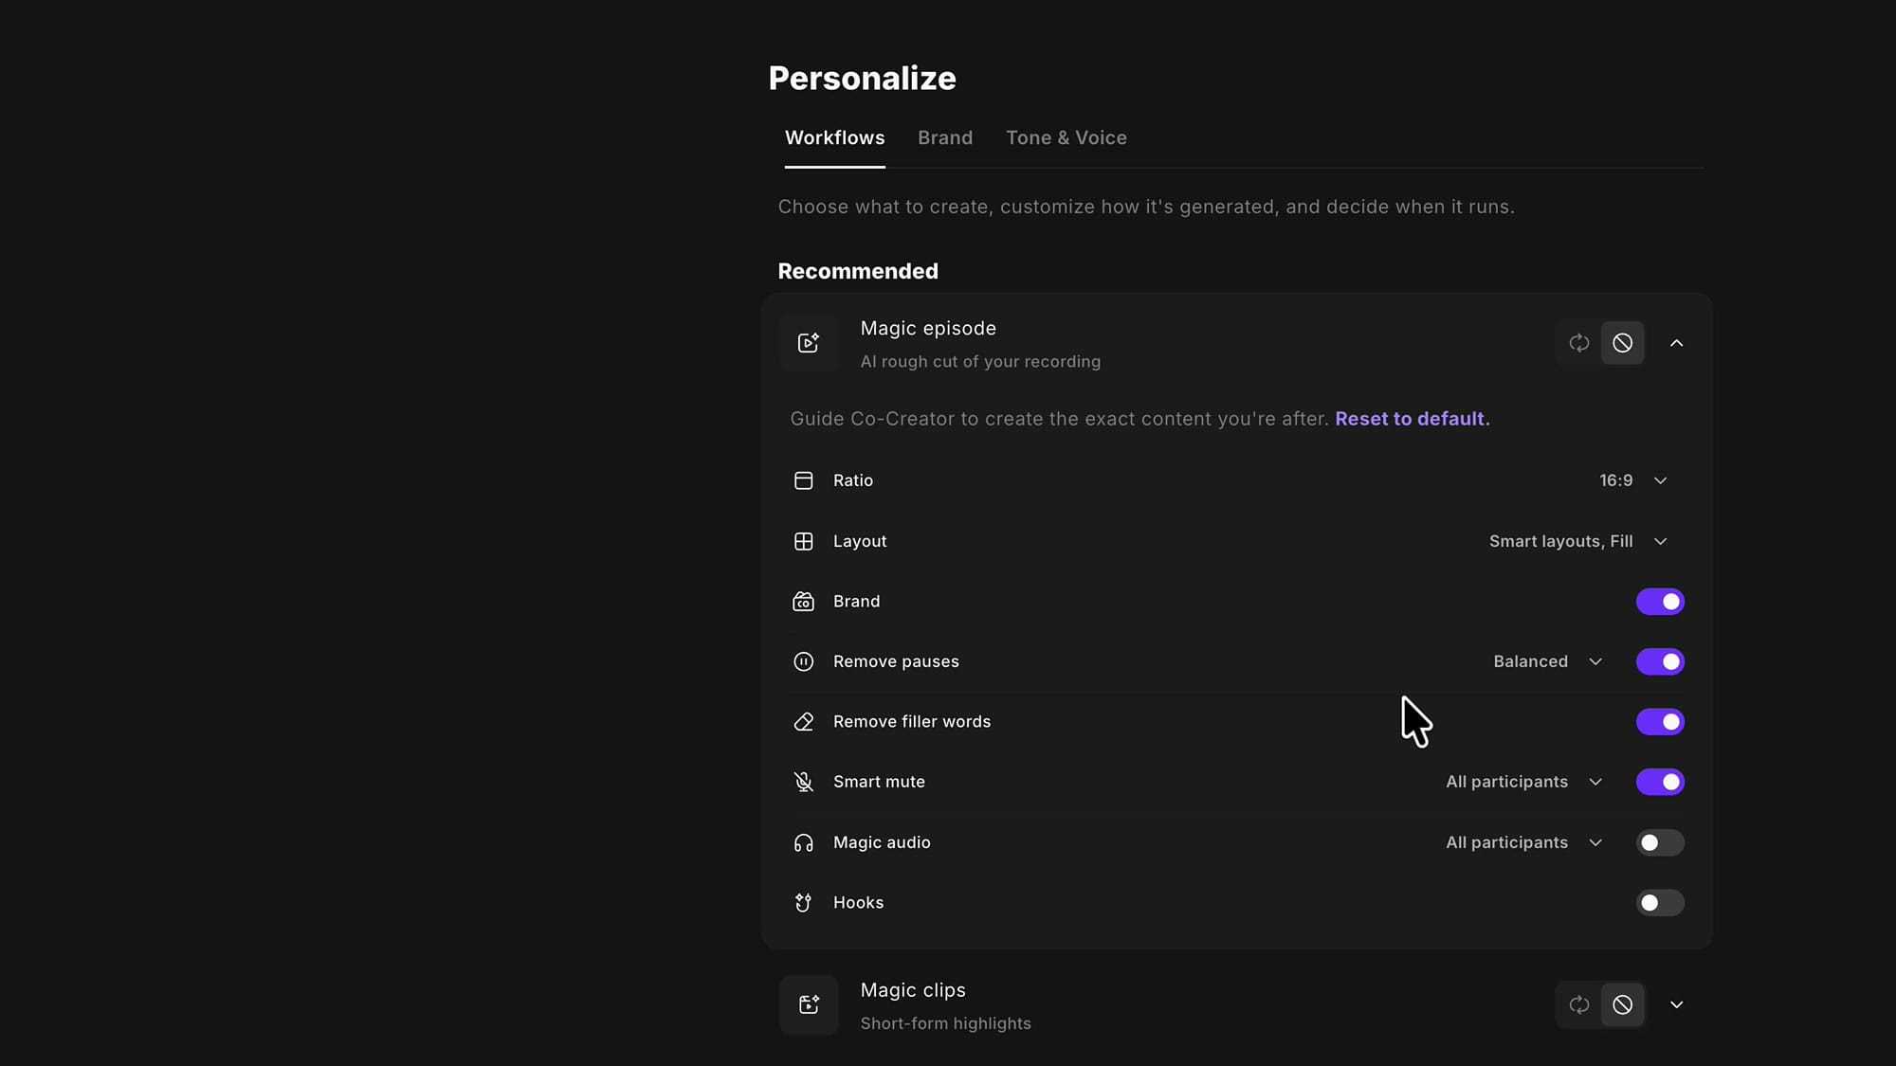Collapse the Magic episode section

click(1676, 343)
